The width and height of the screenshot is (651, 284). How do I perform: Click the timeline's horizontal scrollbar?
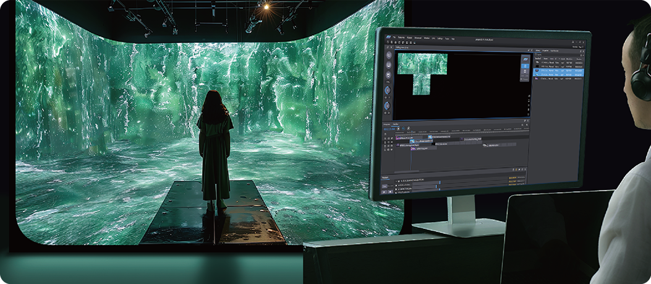(406, 171)
